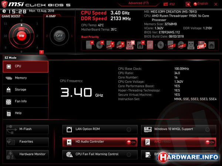Open the Game Boost question mark help
Image resolution: width=222 pixels, height=166 pixels.
[41, 52]
